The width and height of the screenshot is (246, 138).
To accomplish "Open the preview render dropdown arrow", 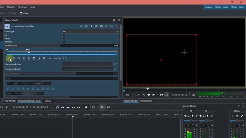I will pos(98,107).
